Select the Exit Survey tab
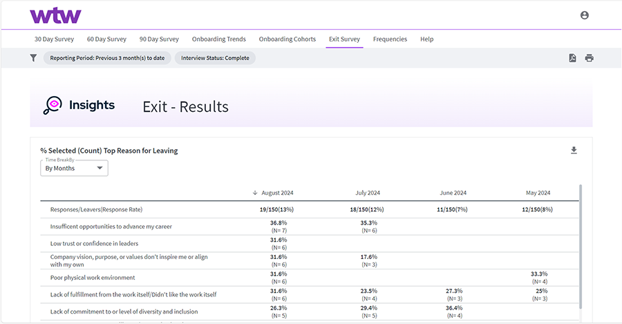This screenshot has height=324, width=622. [344, 39]
